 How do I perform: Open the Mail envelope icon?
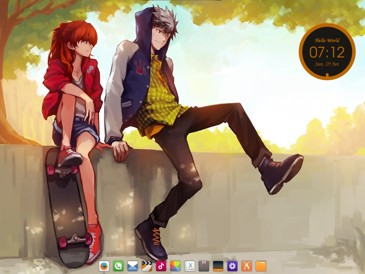pos(133,266)
